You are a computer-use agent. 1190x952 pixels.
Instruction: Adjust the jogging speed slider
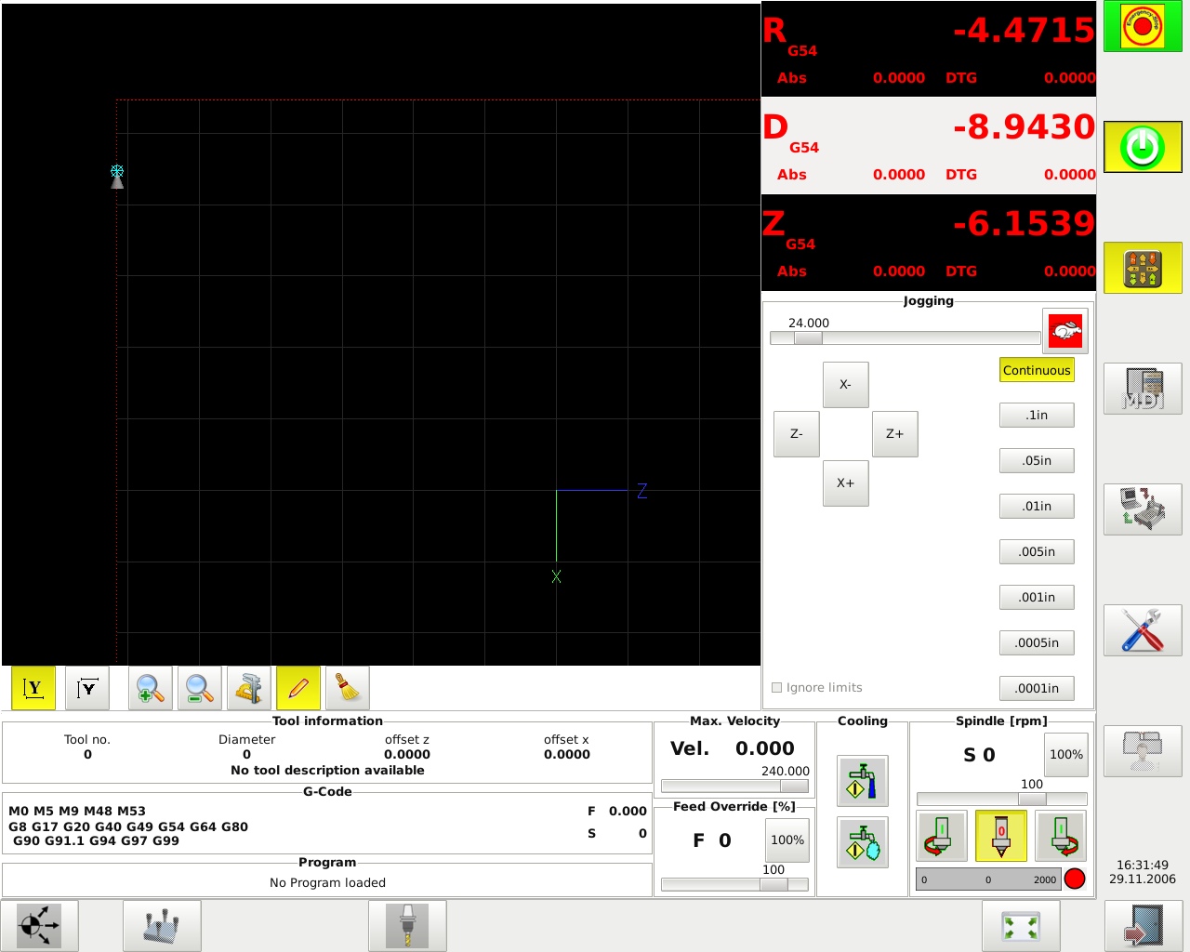905,338
